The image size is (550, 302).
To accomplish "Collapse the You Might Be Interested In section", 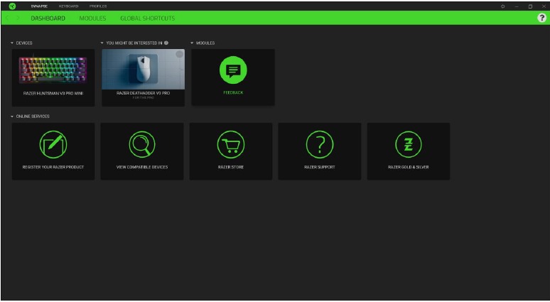I will (x=102, y=43).
